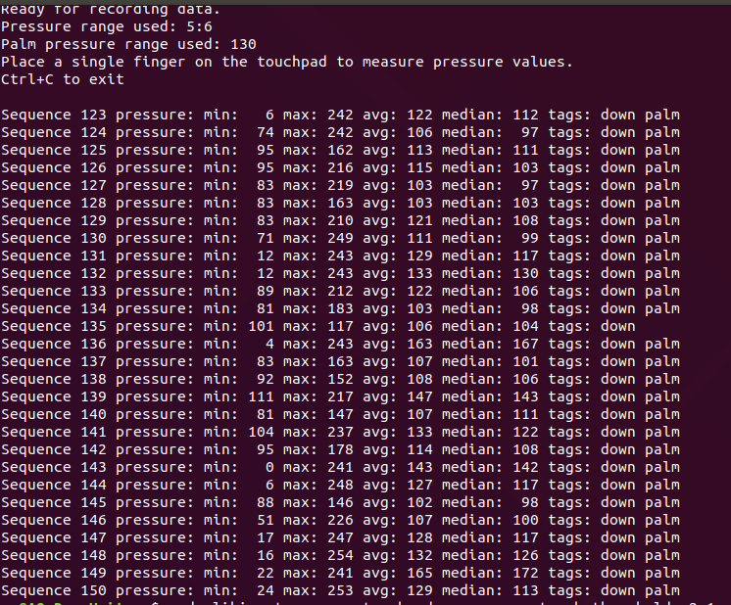Click the "Palm pressure range used: 130" text
This screenshot has height=605, width=731.
coord(128,44)
